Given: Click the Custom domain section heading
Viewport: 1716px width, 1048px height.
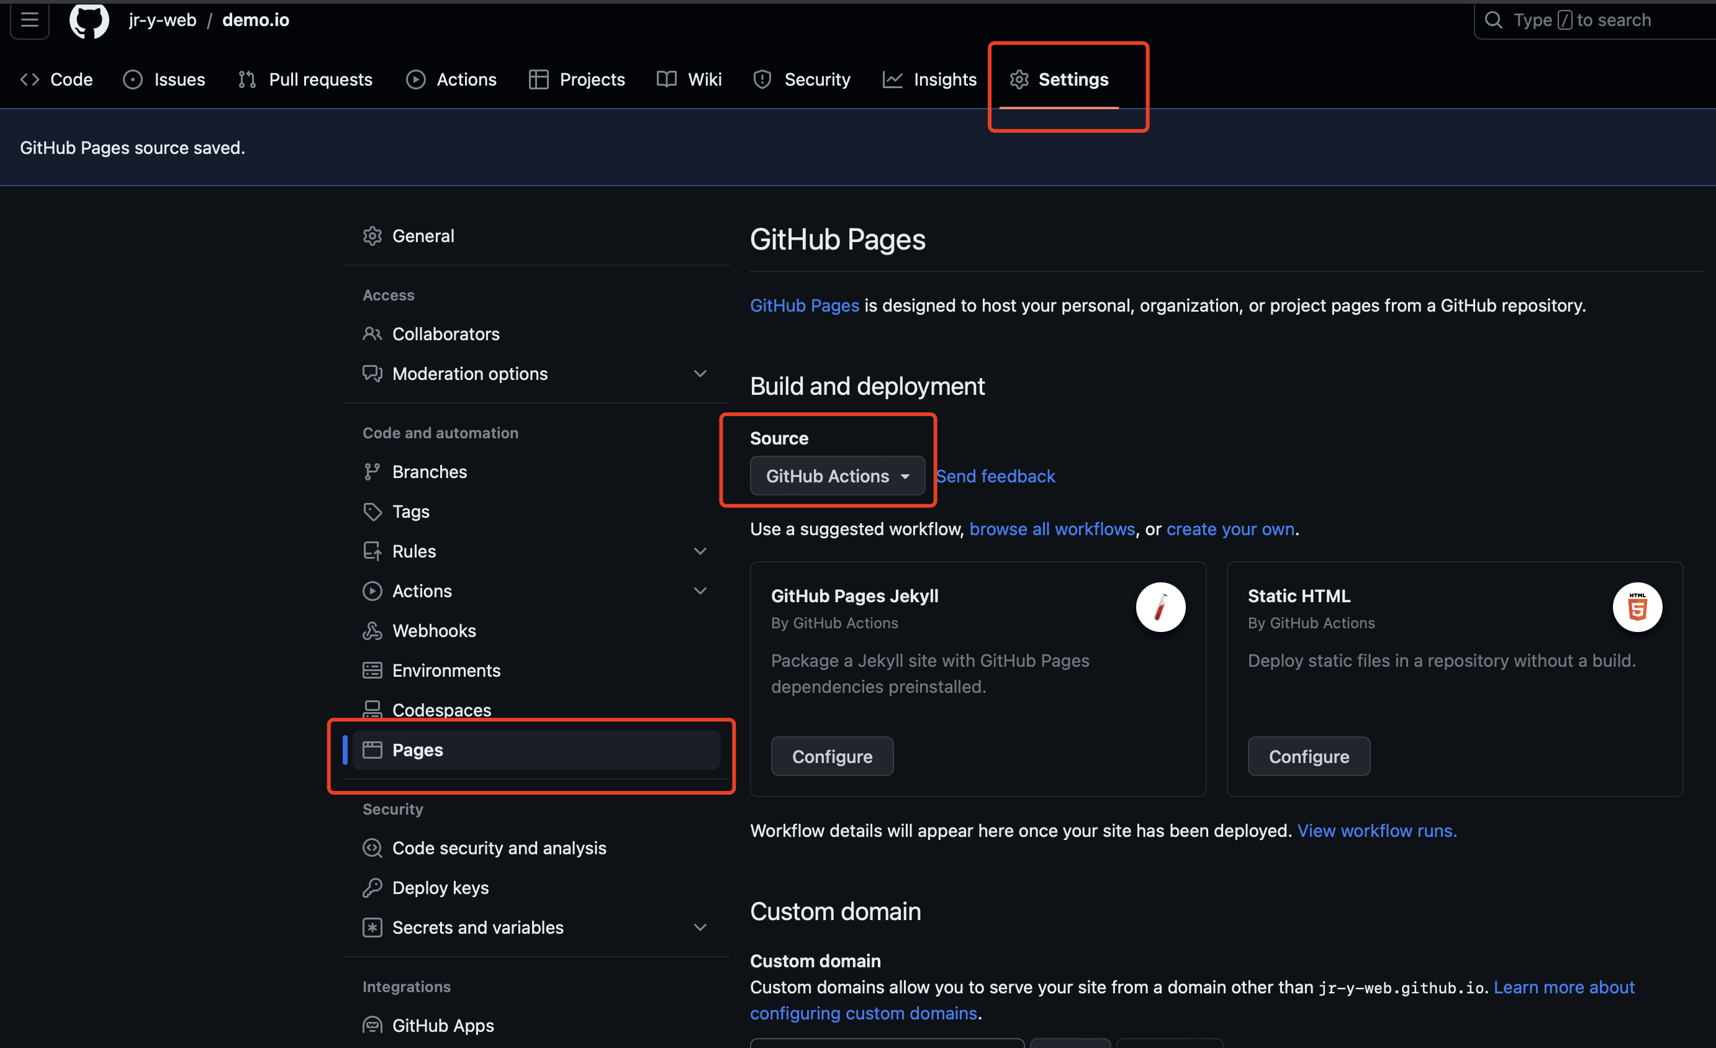Looking at the screenshot, I should (835, 911).
